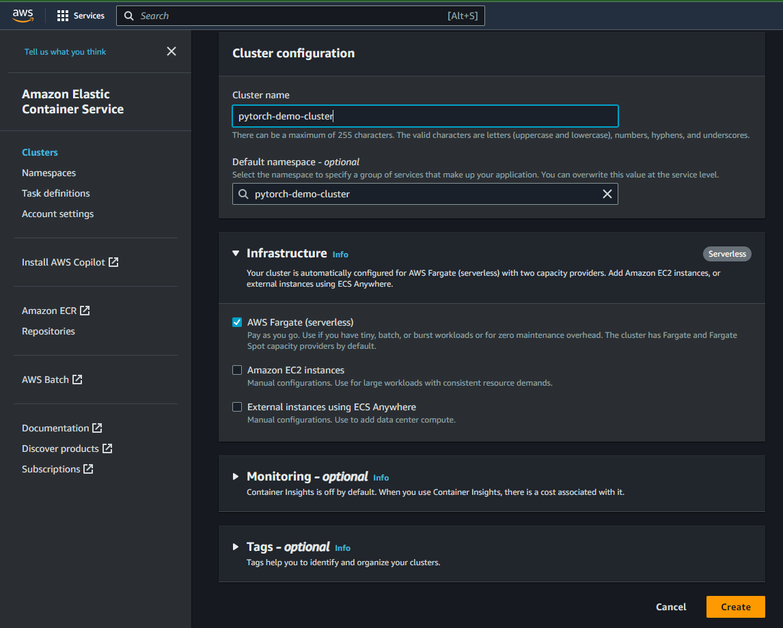Open the AWS home logo
Screen dimensions: 783x628
click(x=23, y=16)
